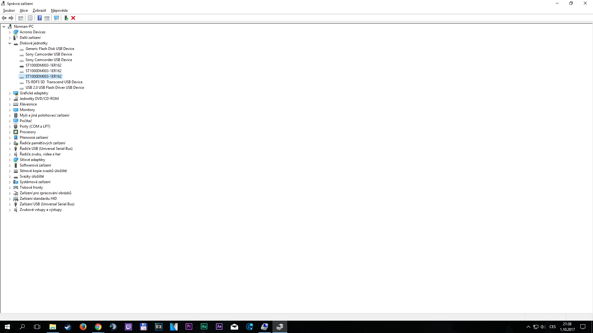The height and width of the screenshot is (333, 593).
Task: Click the blue Help question mark icon
Action: coord(40,18)
